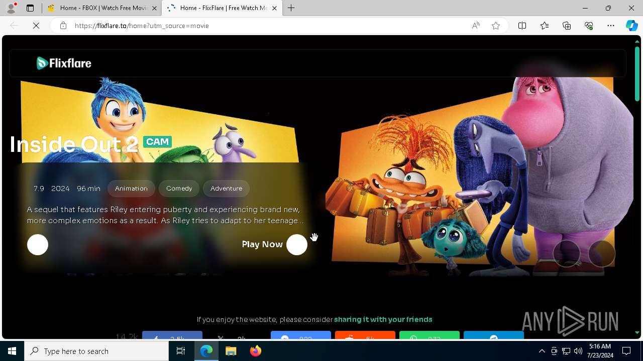Screen dimensions: 643x361
Task: Click the taskbar search box
Action: (x=96, y=351)
